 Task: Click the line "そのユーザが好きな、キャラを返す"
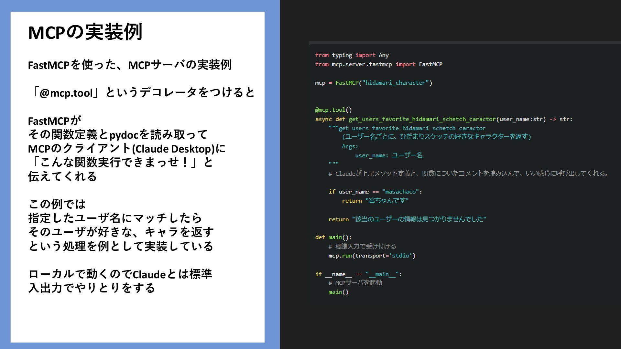coord(121,232)
